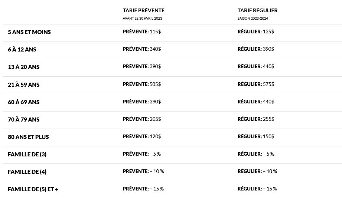
Task: Select the 21 À 59 ANS row label
Action: [x=23, y=84]
